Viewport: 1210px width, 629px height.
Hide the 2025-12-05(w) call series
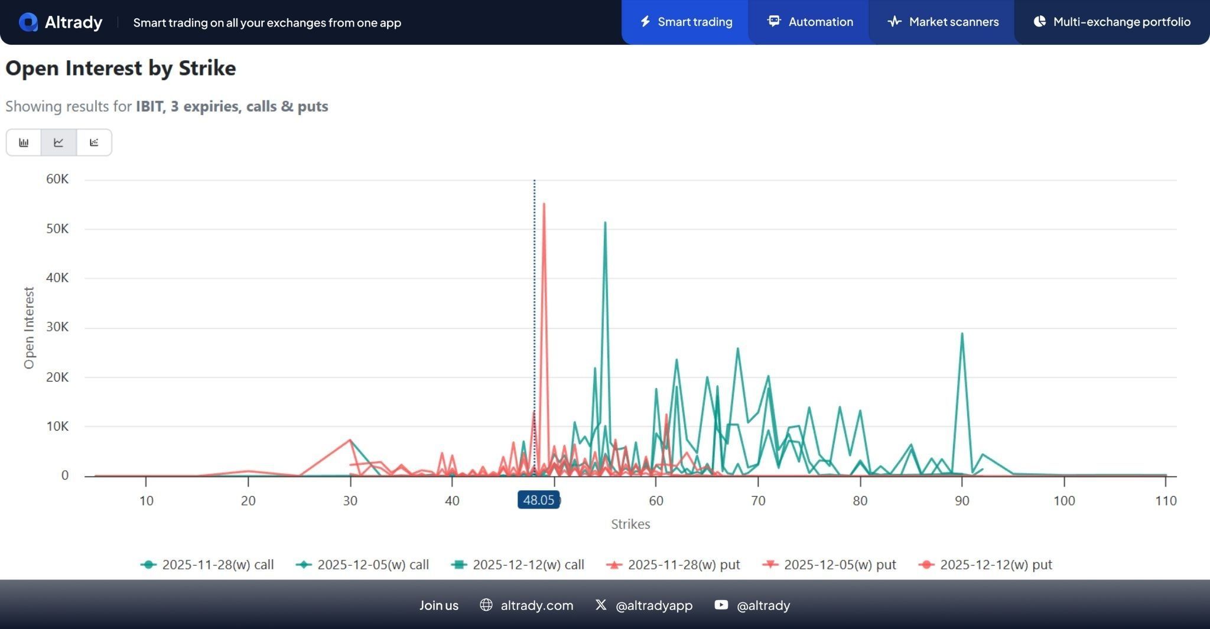pos(363,565)
